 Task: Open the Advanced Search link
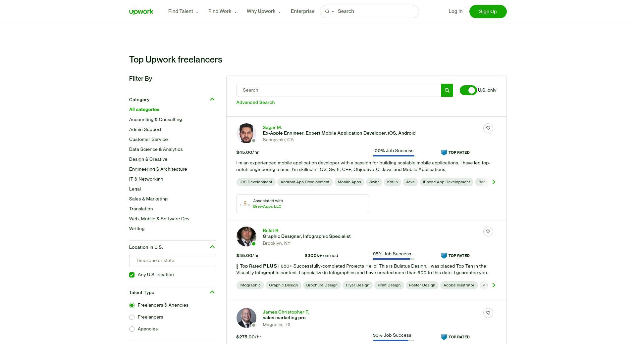pos(255,103)
